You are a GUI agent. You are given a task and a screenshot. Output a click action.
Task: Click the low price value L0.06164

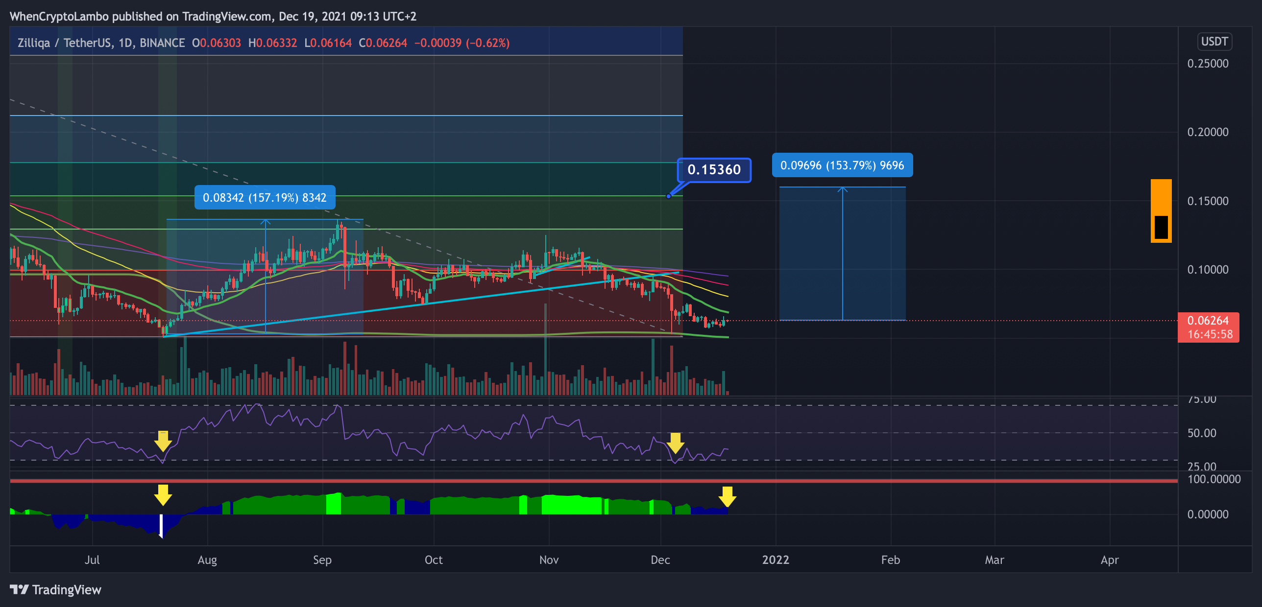(328, 43)
